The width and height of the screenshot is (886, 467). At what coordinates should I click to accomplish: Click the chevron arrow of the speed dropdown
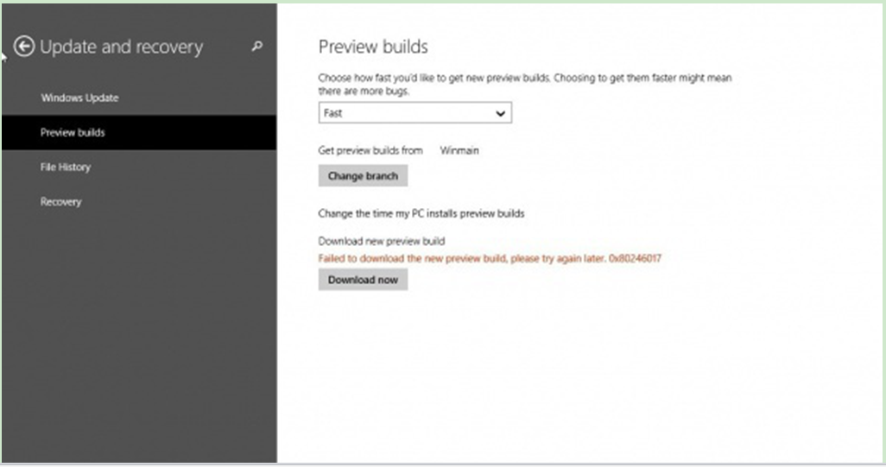point(499,113)
